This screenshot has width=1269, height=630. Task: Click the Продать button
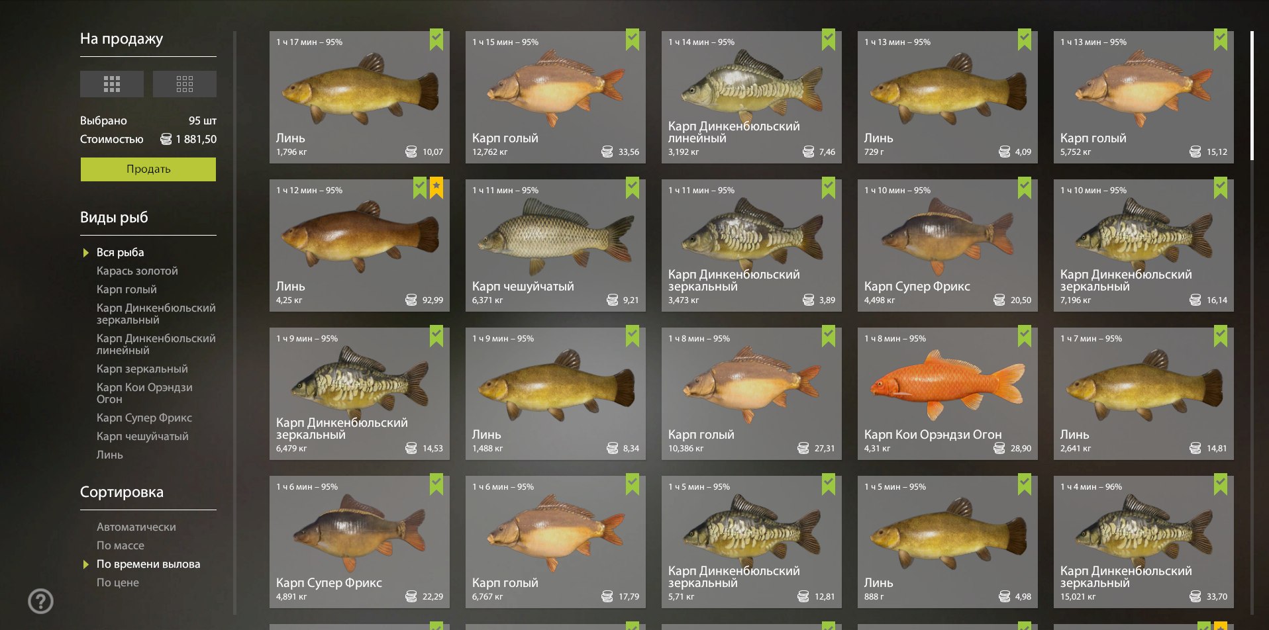(148, 169)
